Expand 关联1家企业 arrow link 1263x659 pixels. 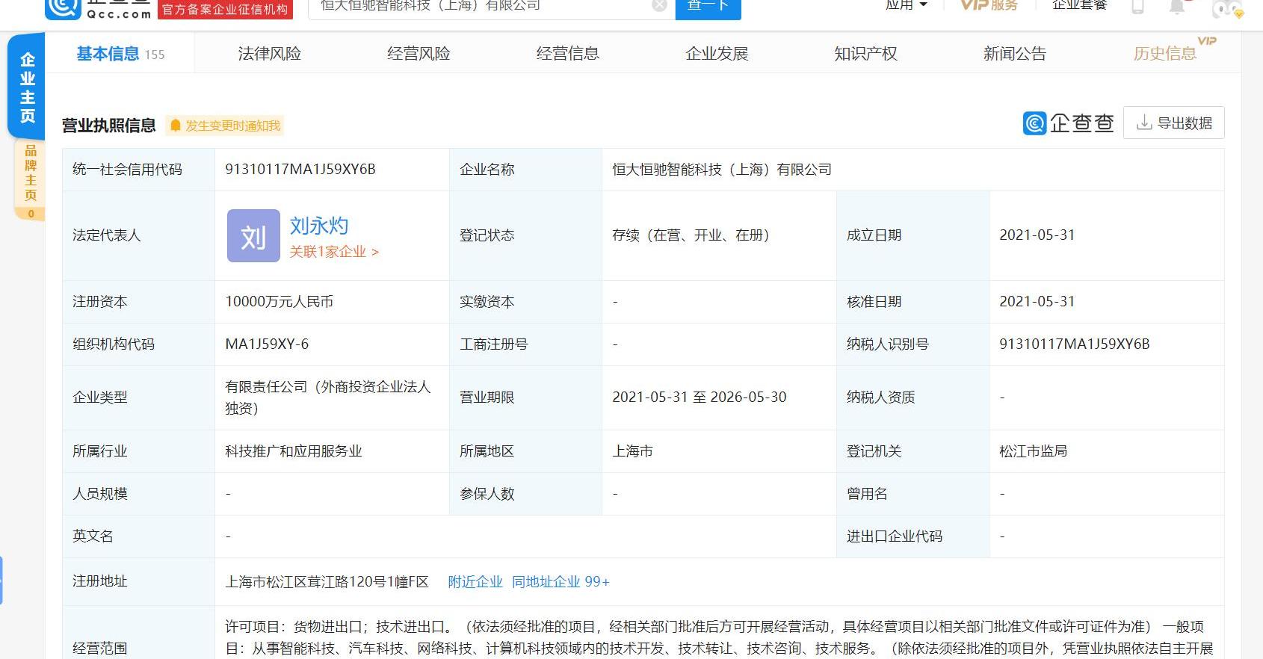pyautogui.click(x=334, y=252)
